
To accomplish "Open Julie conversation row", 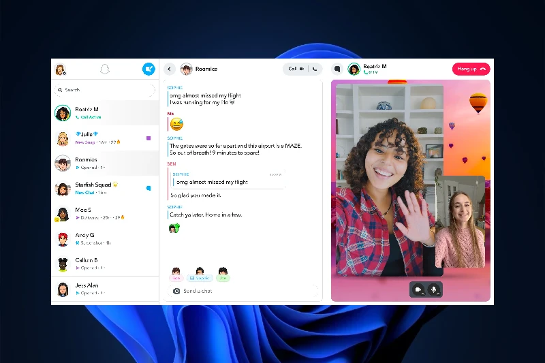I will 105,138.
